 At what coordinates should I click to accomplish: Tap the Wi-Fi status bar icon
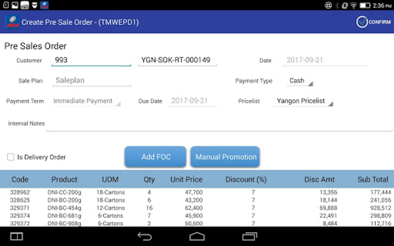[x=354, y=5]
